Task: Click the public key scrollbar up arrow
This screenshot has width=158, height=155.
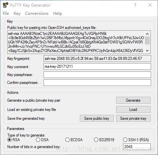Action: (x=147, y=34)
